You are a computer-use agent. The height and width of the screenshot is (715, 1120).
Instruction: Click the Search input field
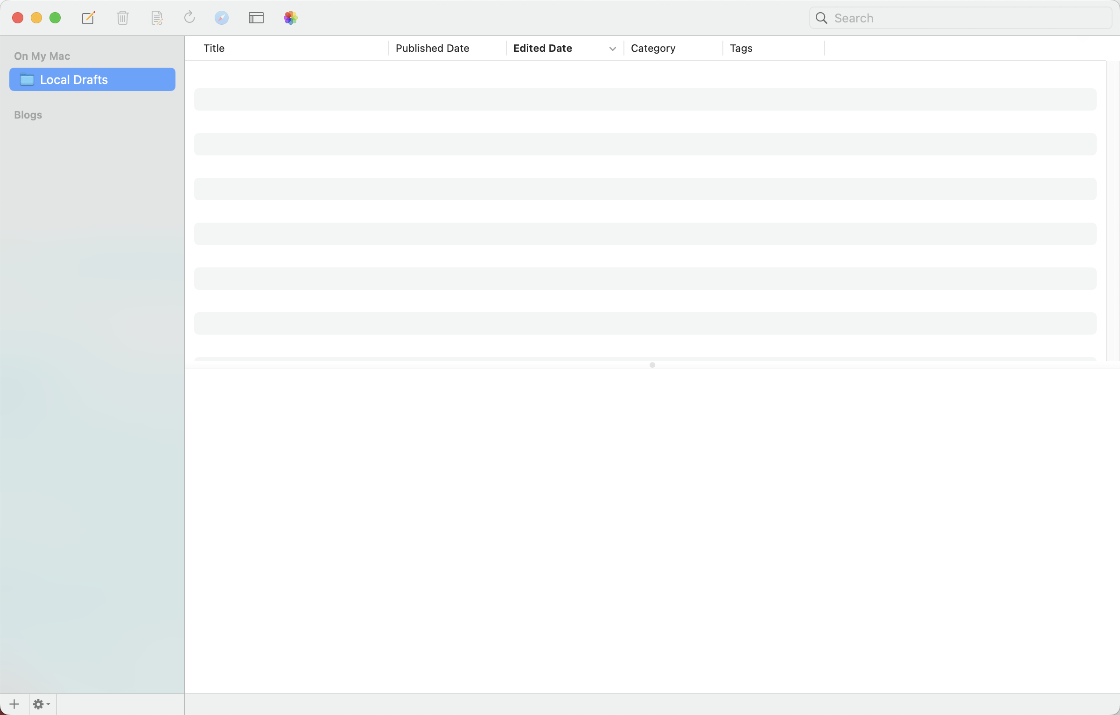[960, 17]
